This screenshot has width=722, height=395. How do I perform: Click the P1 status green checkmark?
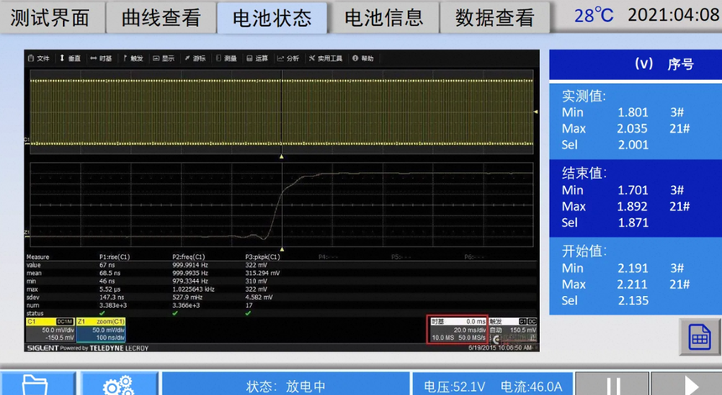(102, 313)
